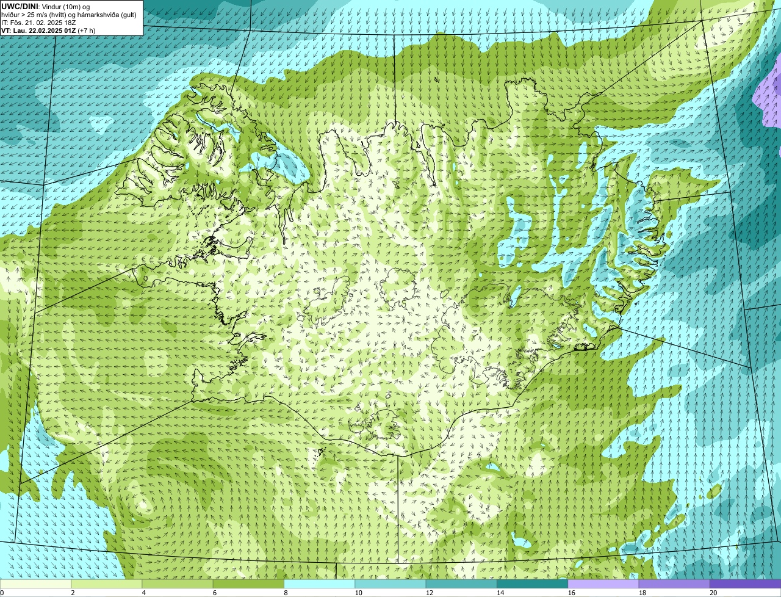Click the legend scale label '20'
The width and height of the screenshot is (781, 597).
pyautogui.click(x=713, y=593)
